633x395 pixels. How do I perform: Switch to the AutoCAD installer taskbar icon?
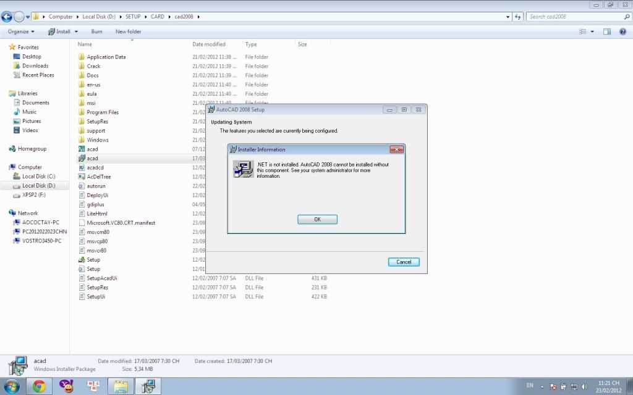[x=148, y=386]
